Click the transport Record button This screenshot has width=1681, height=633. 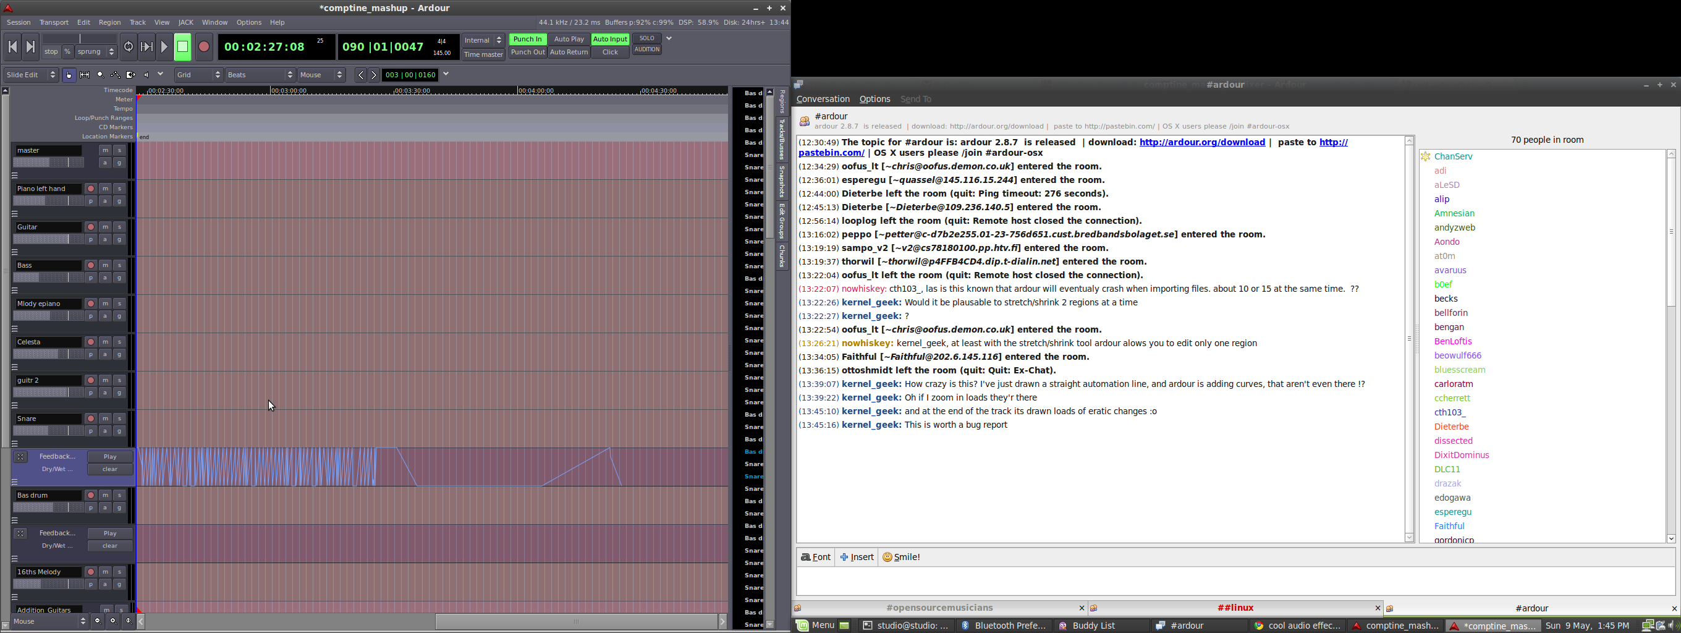point(204,47)
